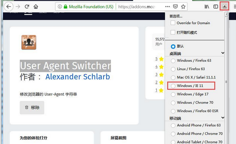
Task: Select the 默认 default radio option
Action: coord(173,46)
